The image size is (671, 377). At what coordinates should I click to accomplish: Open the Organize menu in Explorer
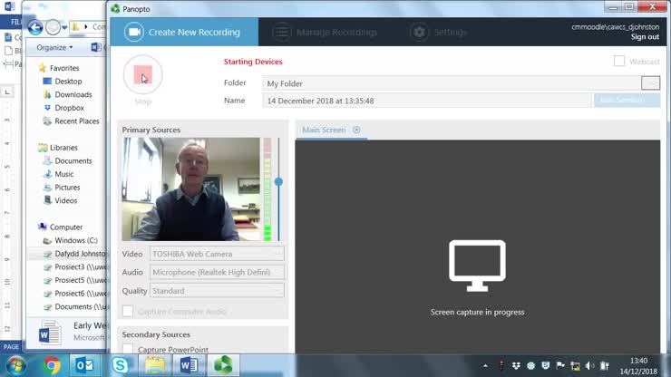point(54,47)
